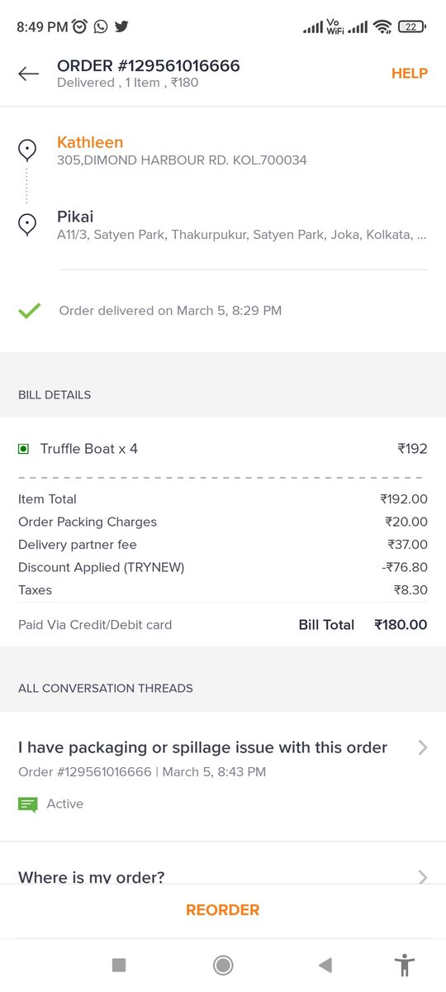This screenshot has height=992, width=446.
Task: Open the ORDER #129561016666 header title
Action: (149, 65)
